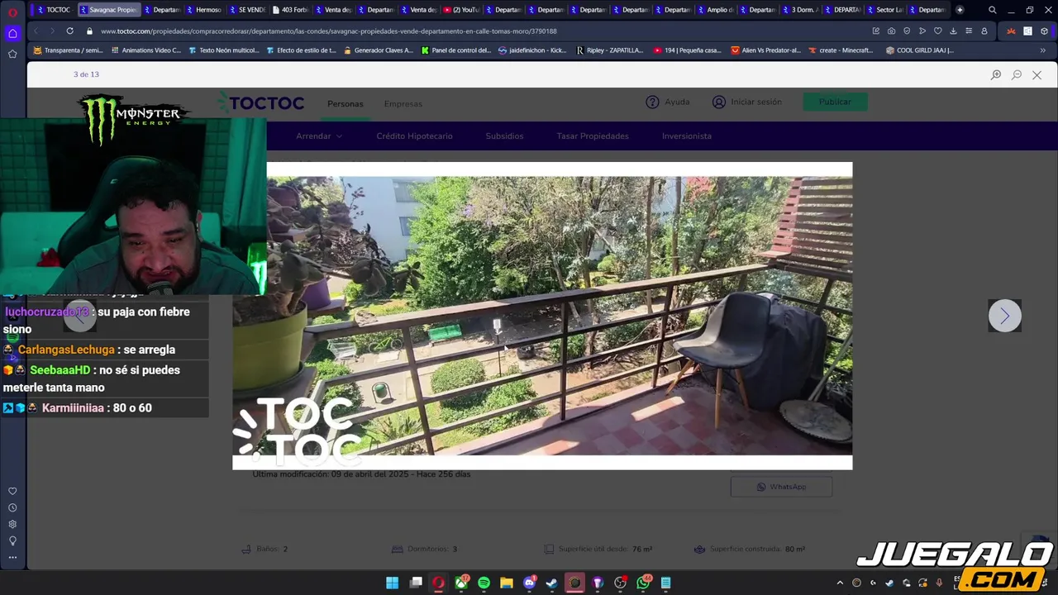Image resolution: width=1058 pixels, height=595 pixels.
Task: Switch to the first TOCTOC browser tab
Action: (x=54, y=10)
